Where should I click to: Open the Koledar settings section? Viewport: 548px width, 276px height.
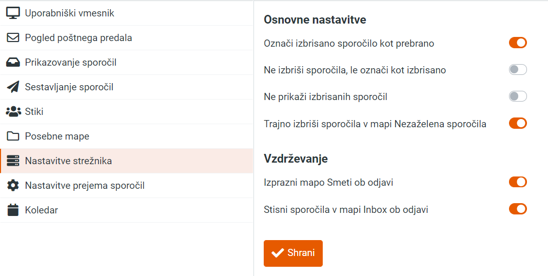click(127, 210)
